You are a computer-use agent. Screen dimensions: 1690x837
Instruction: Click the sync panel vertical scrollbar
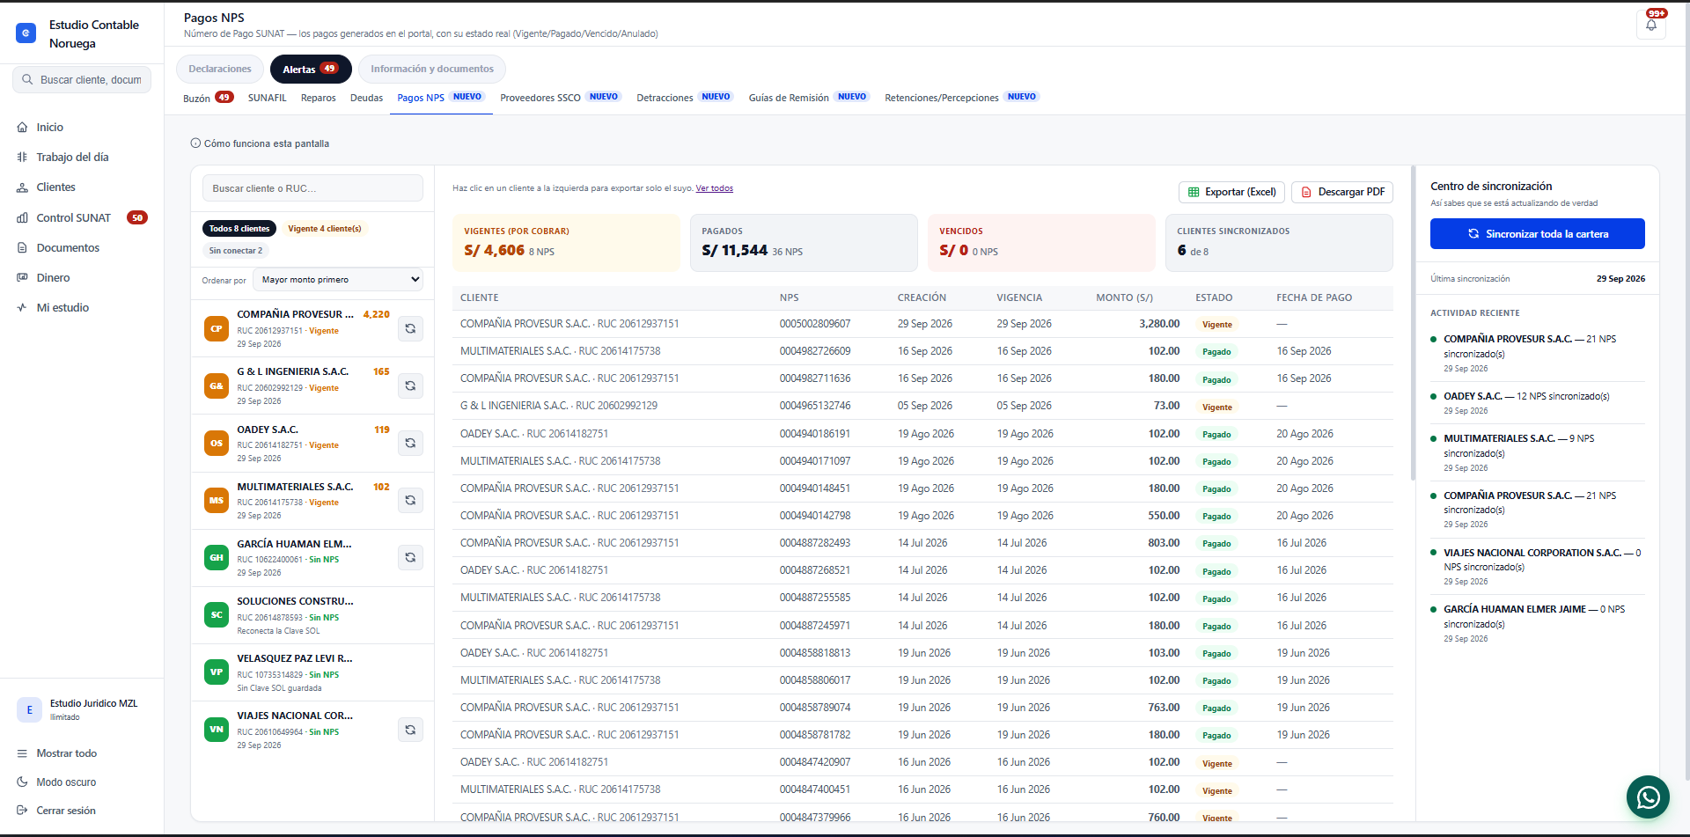pos(1413,322)
